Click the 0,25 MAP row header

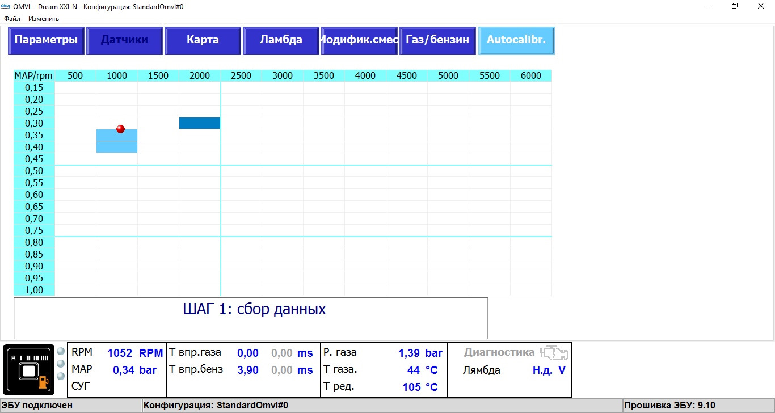34,111
